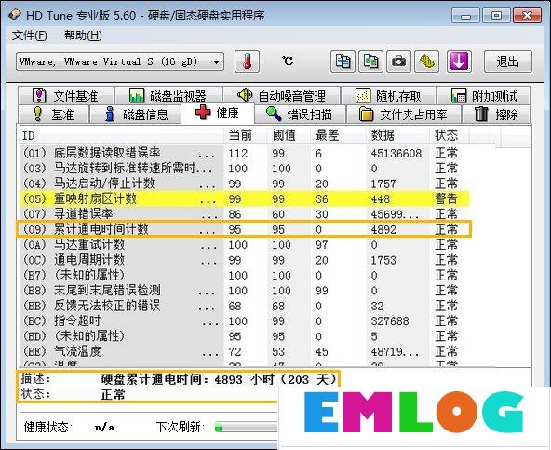Switch to the 错误扫描 tab
The width and height of the screenshot is (551, 450).
pyautogui.click(x=300, y=114)
